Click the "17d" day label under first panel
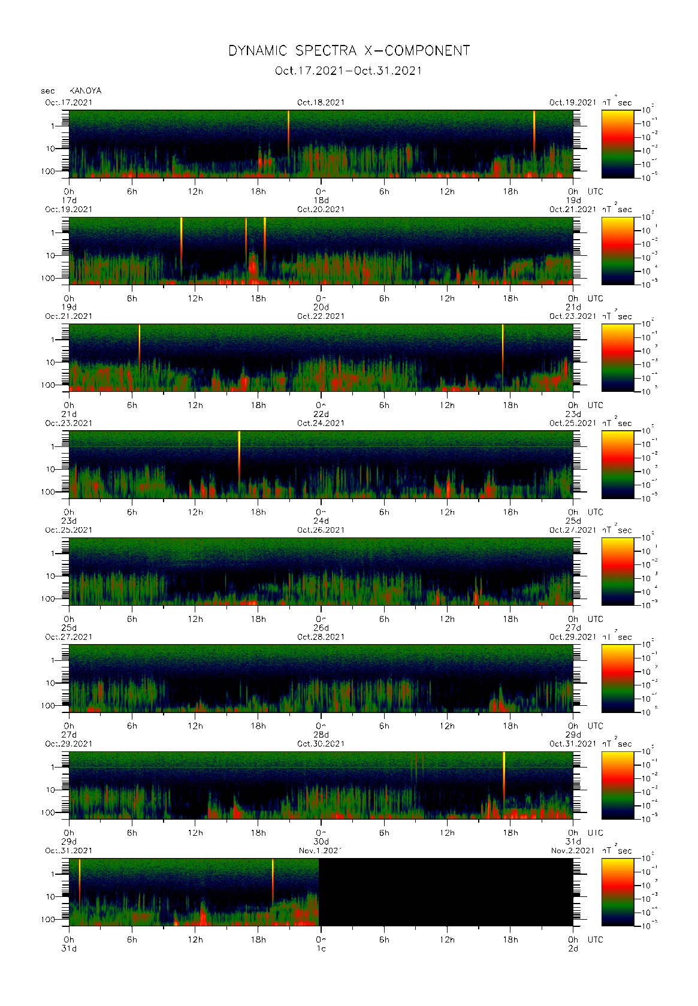Image resolution: width=698 pixels, height=1006 pixels. [x=69, y=200]
